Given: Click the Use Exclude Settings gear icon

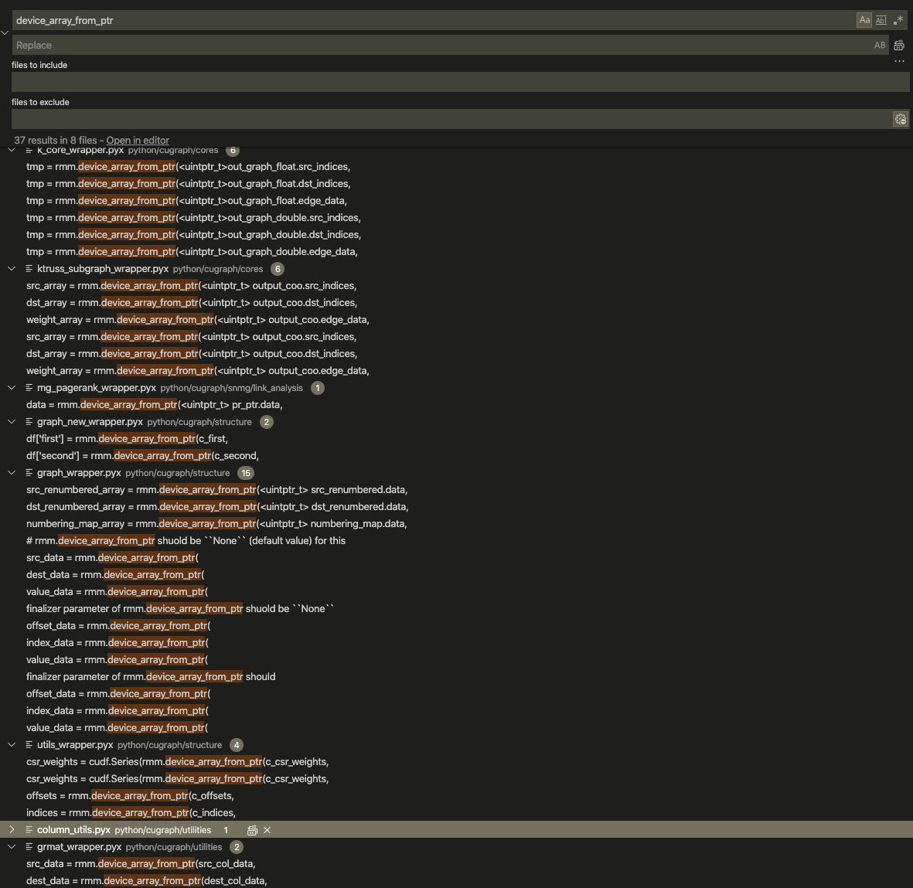Looking at the screenshot, I should click(900, 119).
